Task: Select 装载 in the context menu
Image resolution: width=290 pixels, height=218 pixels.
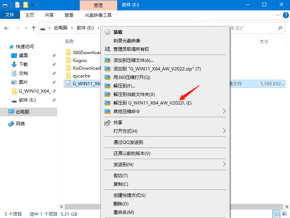Action: (118, 32)
